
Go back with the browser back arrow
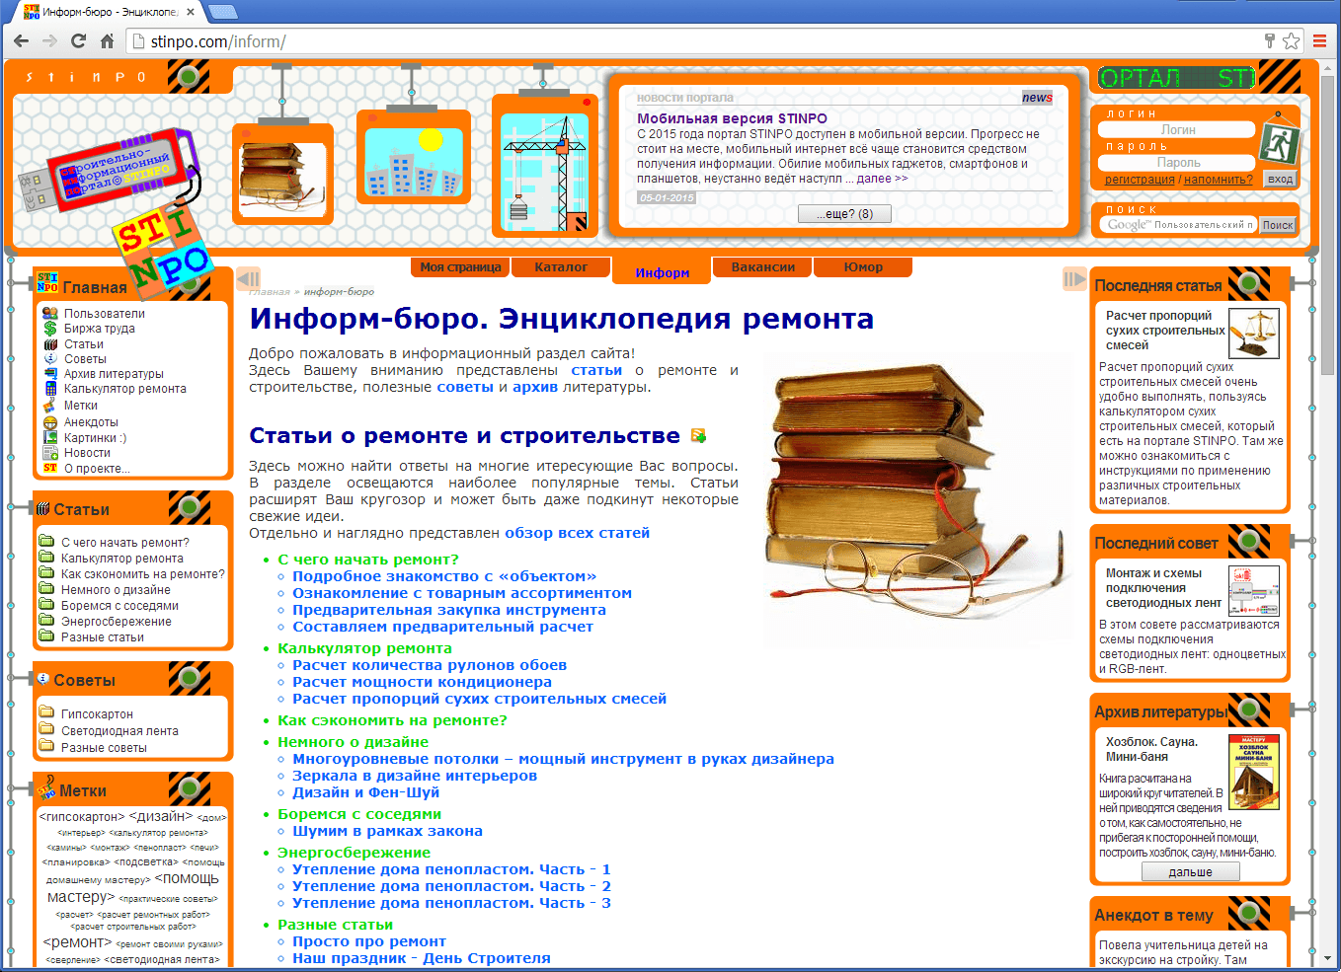click(21, 41)
